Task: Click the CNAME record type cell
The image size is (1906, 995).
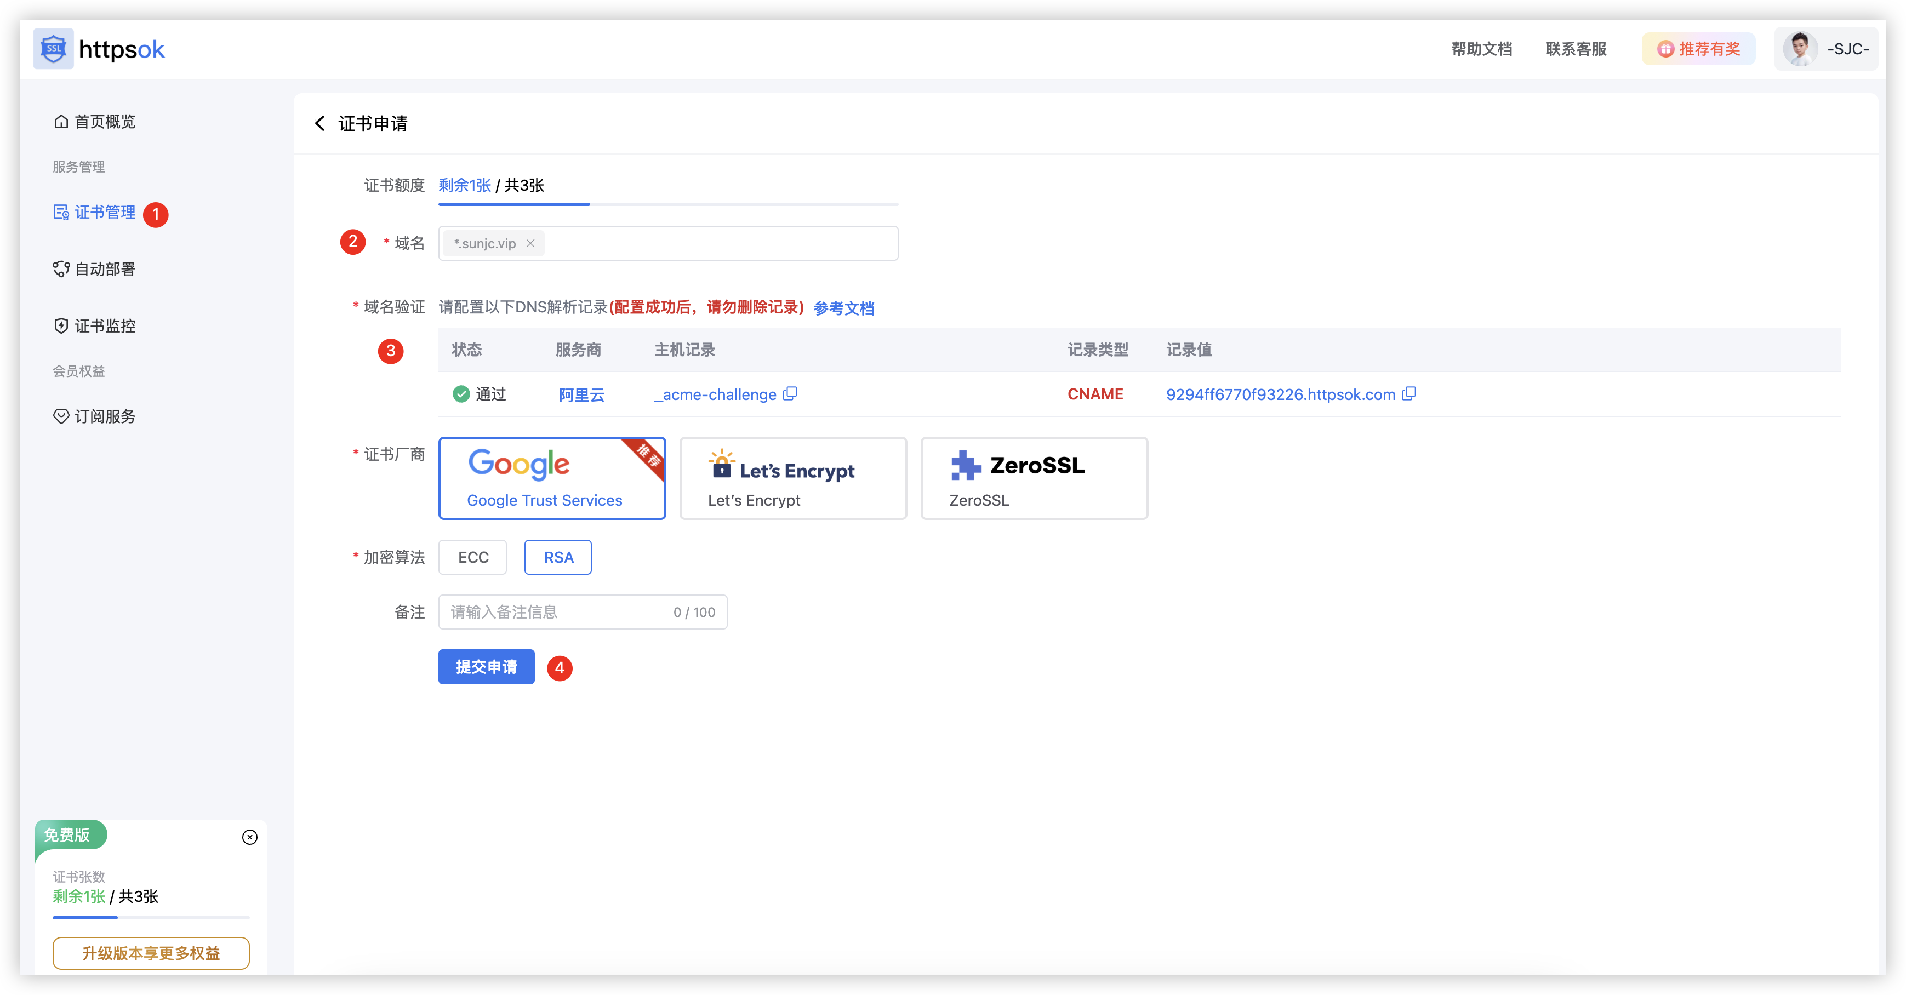Action: click(1095, 394)
